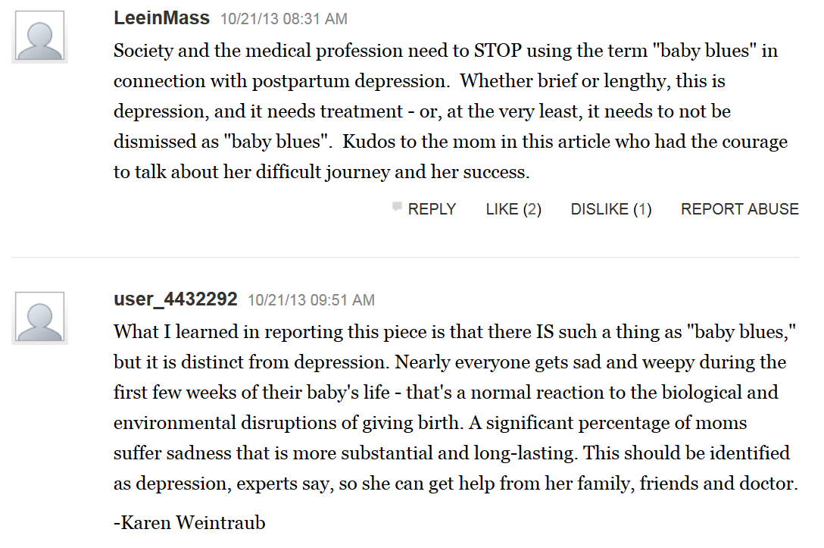This screenshot has height=548, width=824.
Task: Click the reply speech bubble icon
Action: 397,207
